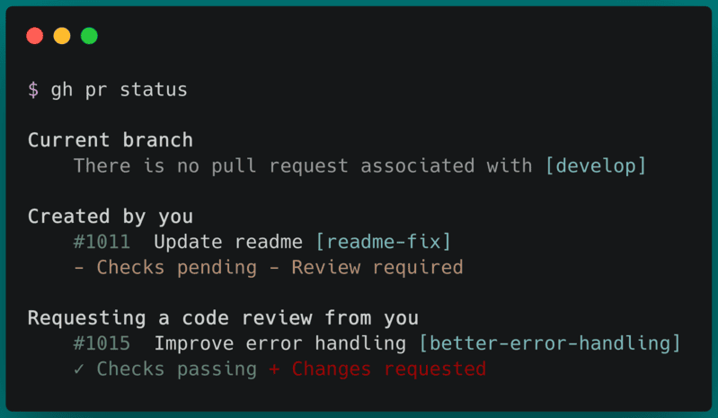Click the Requesting a code review heading
The image size is (718, 418).
coord(223,318)
